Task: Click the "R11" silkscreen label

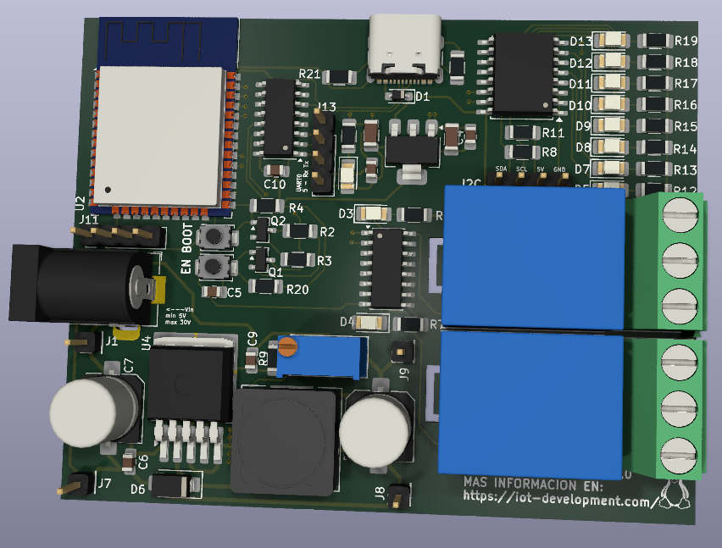Action: coord(553,133)
